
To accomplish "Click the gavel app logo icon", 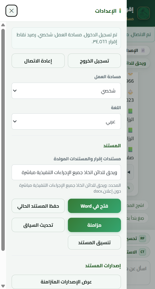I will 143,13.
